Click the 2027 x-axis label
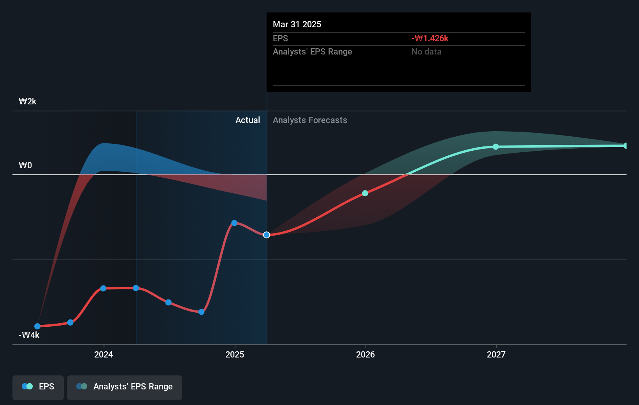This screenshot has width=639, height=405. click(496, 354)
